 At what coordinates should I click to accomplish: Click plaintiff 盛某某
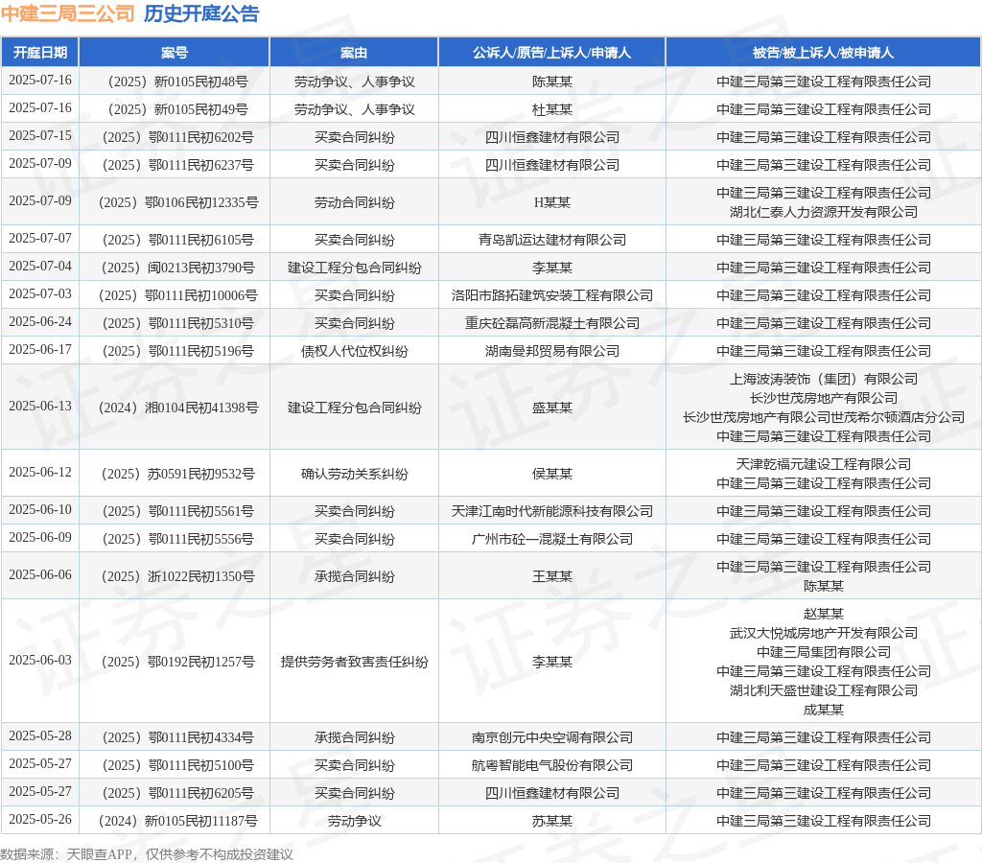pos(551,408)
